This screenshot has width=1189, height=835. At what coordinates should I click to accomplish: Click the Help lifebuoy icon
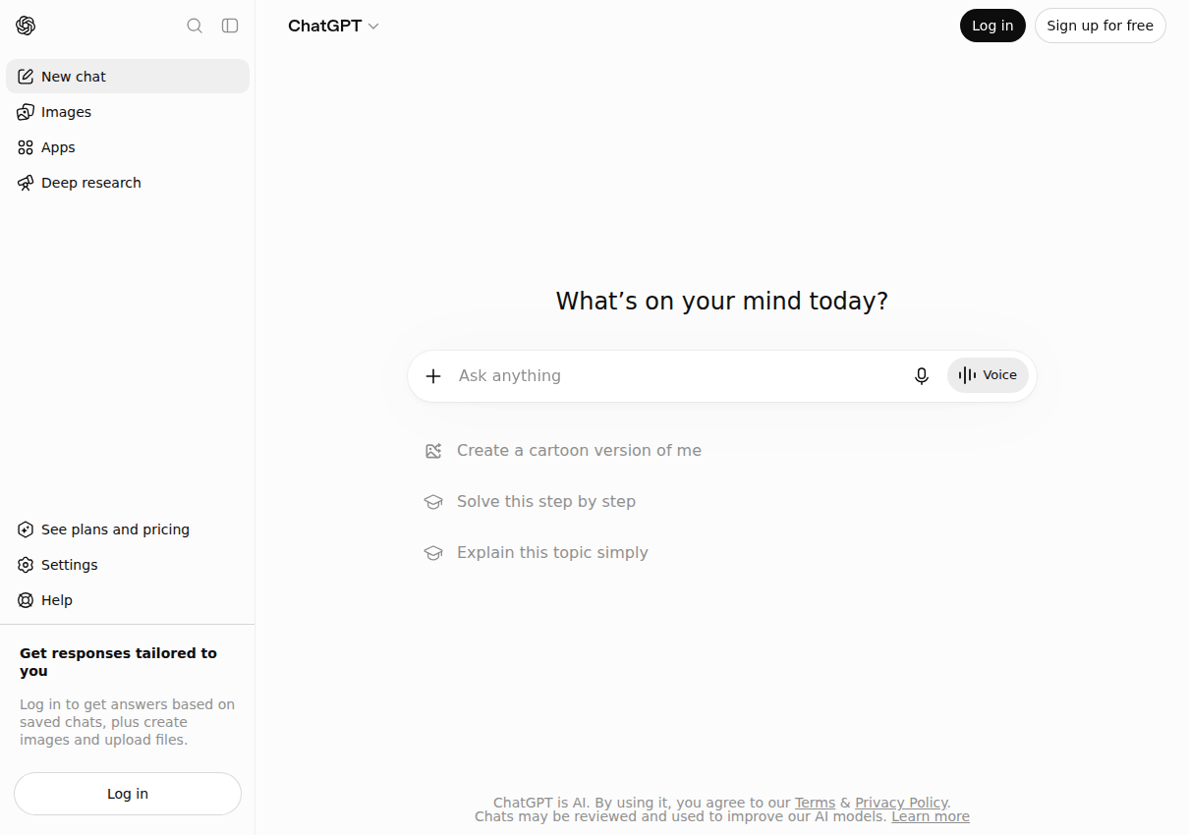point(26,600)
